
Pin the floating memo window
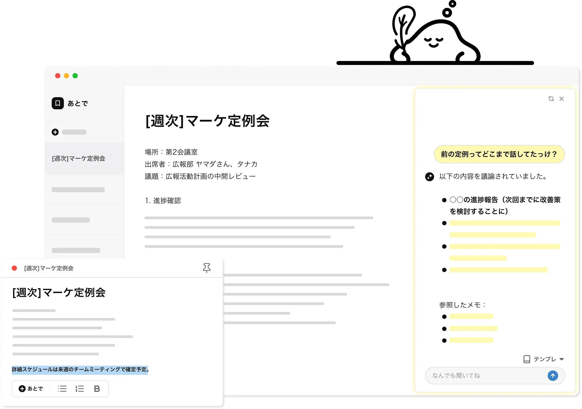point(207,268)
